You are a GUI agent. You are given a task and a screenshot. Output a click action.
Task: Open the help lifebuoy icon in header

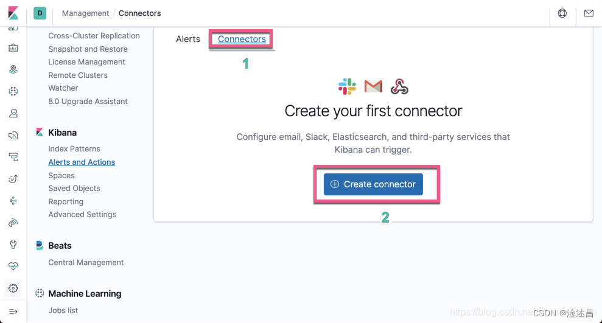pos(562,13)
